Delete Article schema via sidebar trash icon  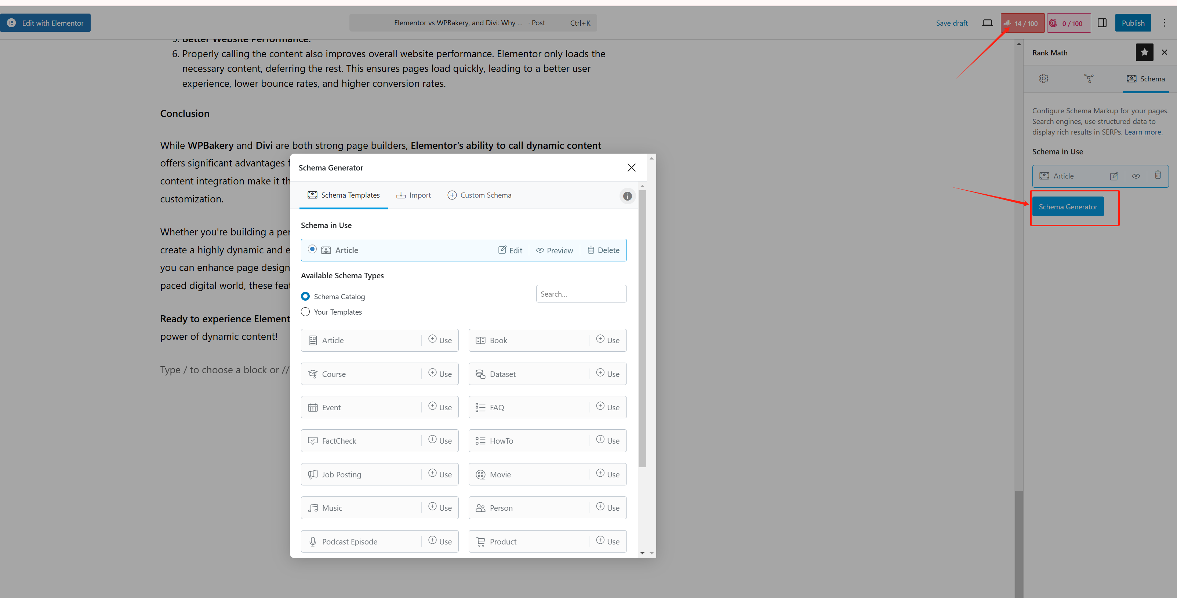[x=1158, y=175]
